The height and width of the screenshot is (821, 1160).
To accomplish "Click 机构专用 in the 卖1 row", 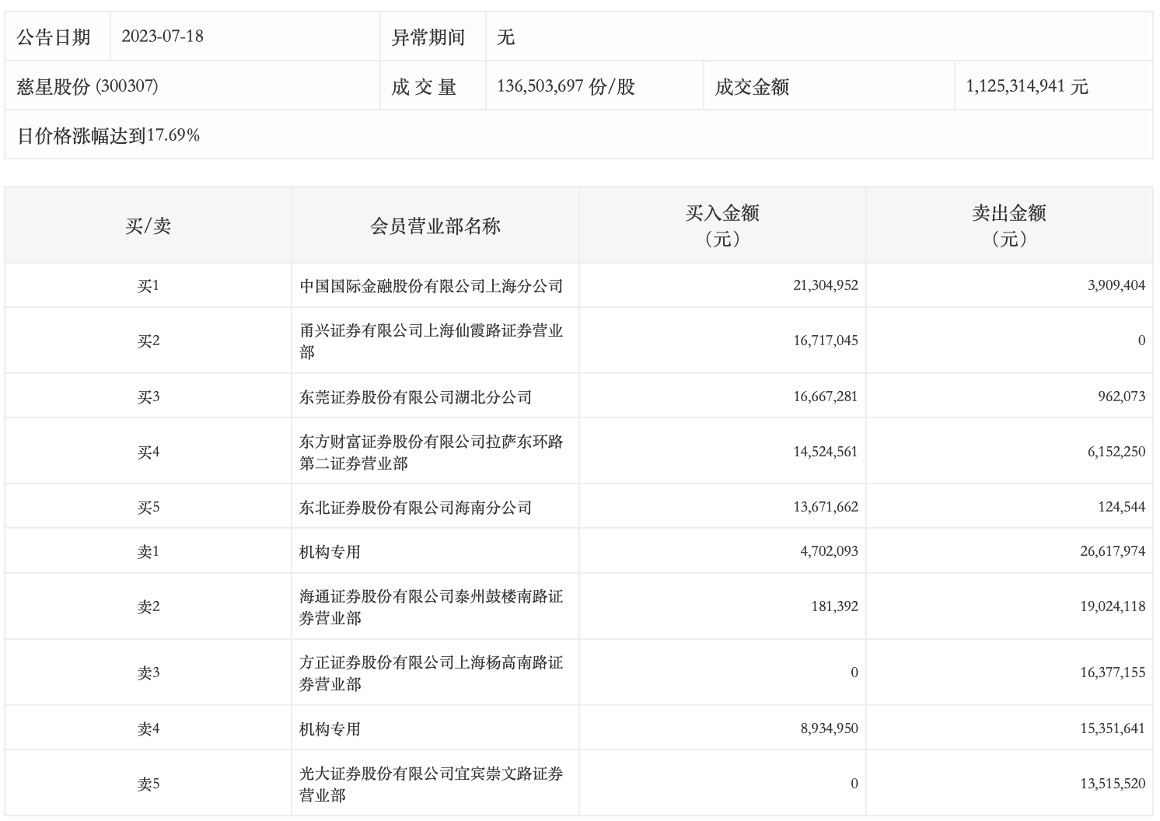I will 330,552.
